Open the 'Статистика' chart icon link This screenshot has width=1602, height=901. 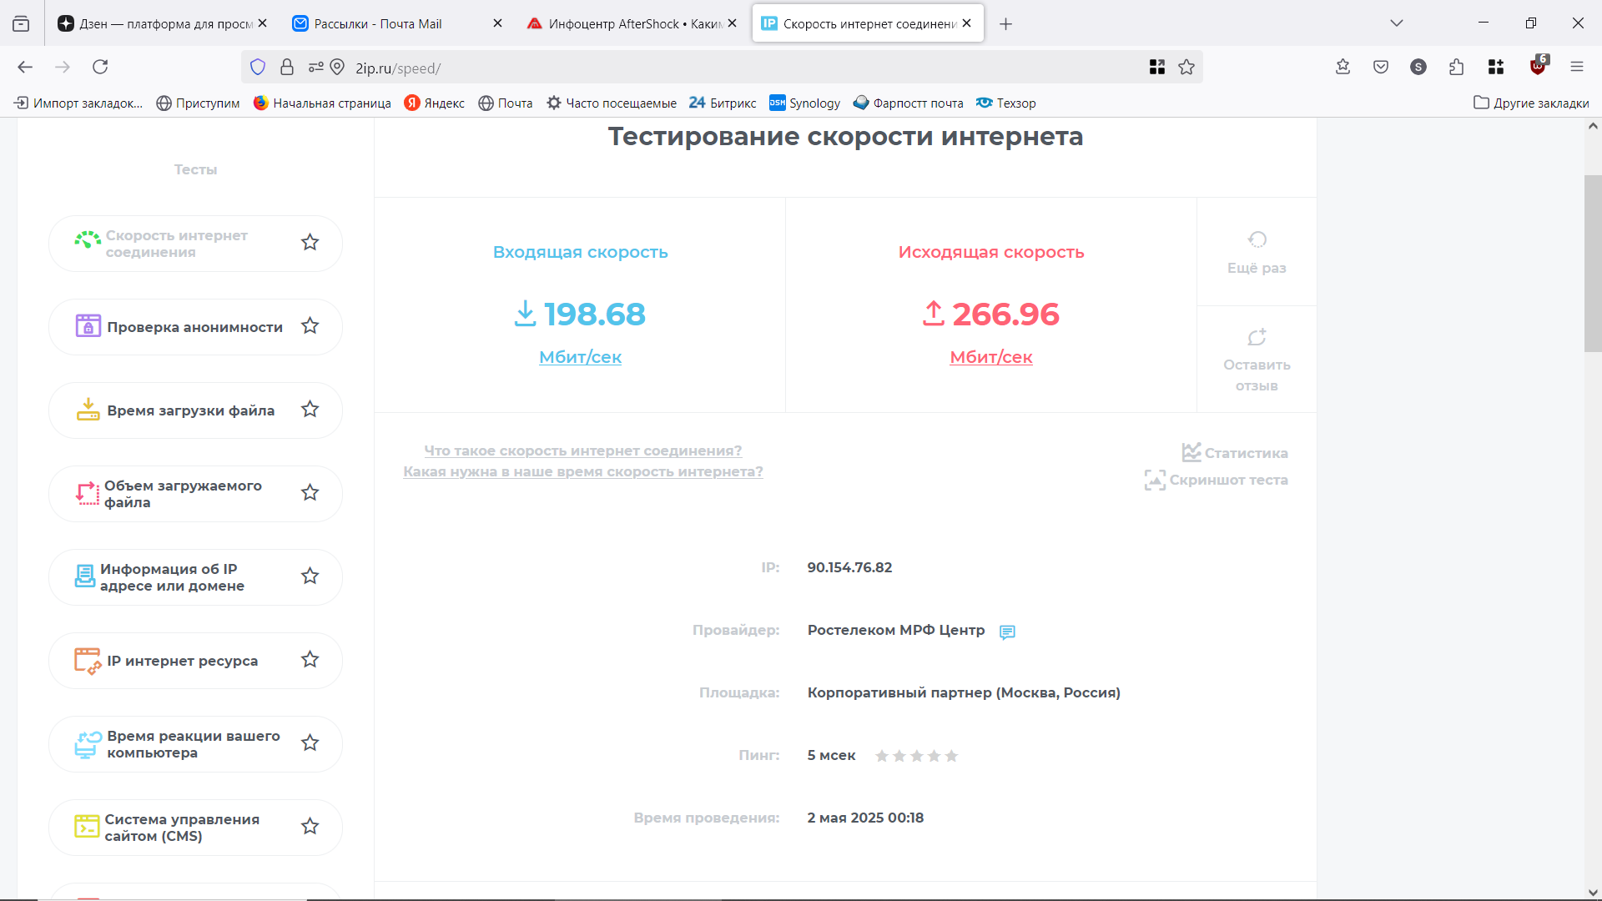pyautogui.click(x=1191, y=452)
